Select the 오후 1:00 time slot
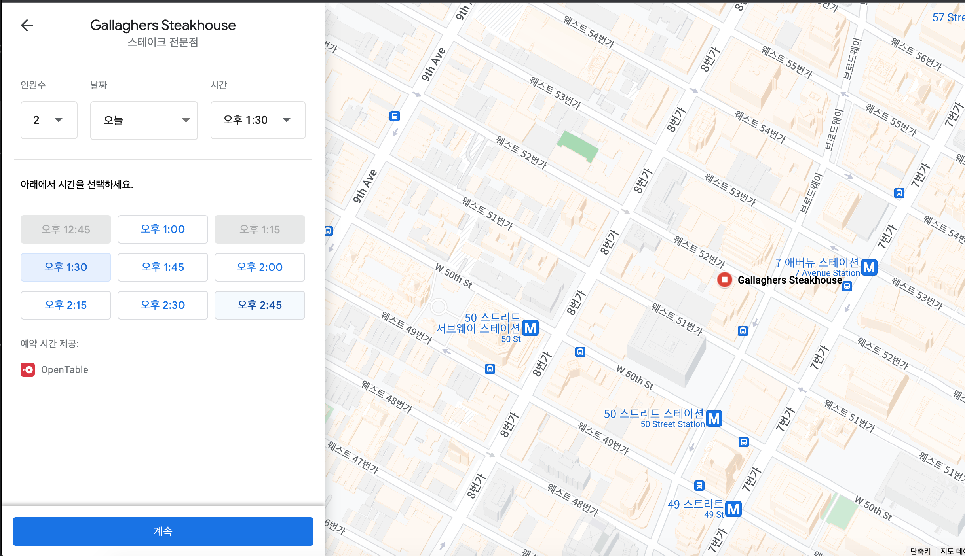This screenshot has height=556, width=965. (163, 229)
